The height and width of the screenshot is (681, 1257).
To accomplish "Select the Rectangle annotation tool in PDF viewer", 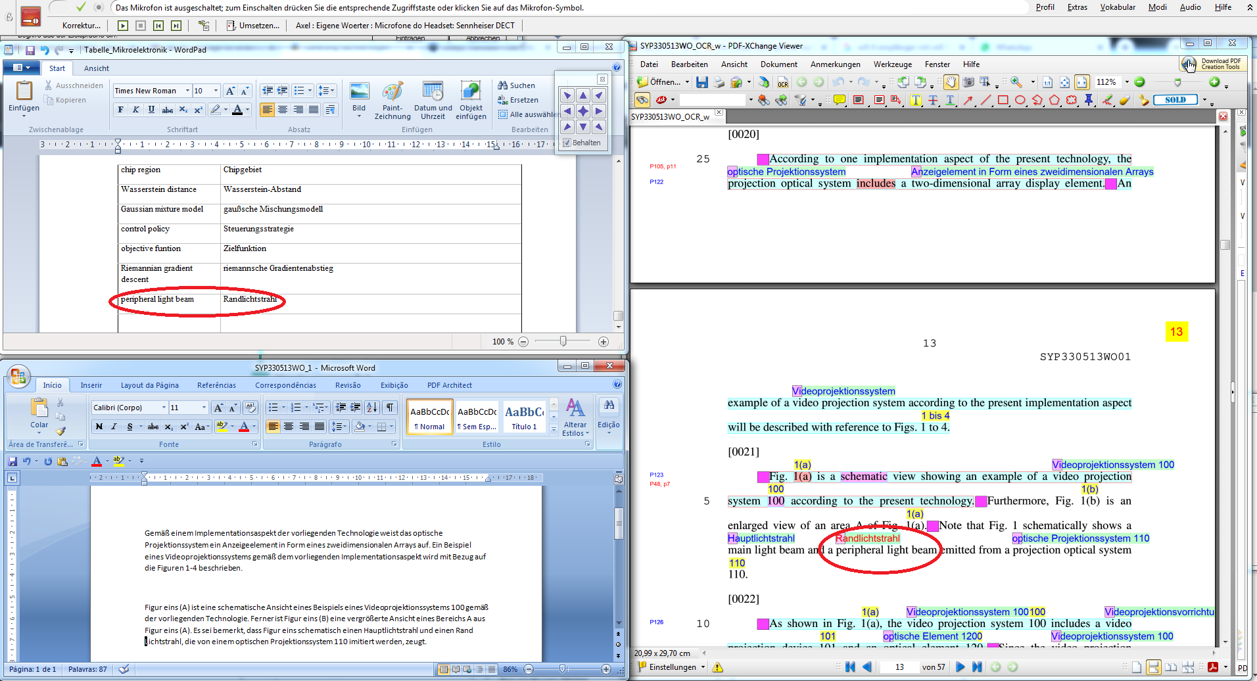I will click(x=1003, y=100).
